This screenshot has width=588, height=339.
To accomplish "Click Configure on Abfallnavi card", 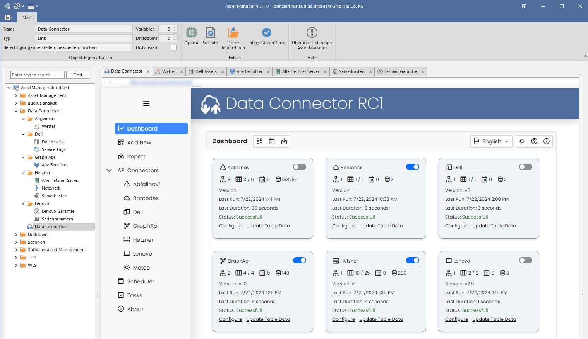I will (x=230, y=226).
